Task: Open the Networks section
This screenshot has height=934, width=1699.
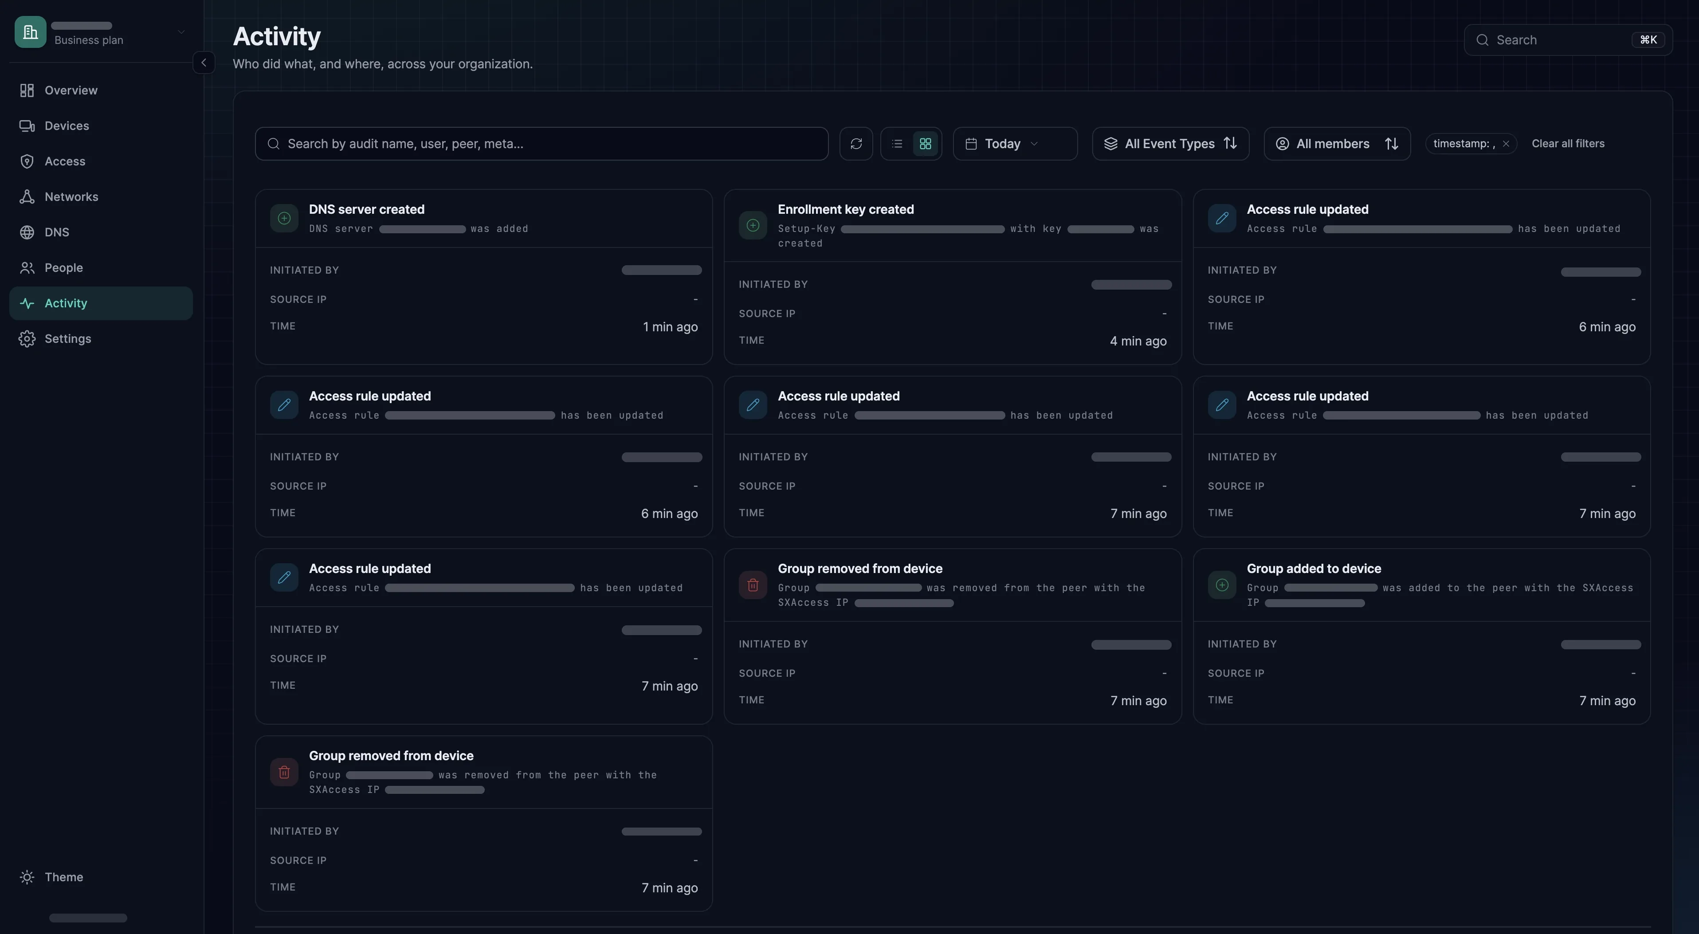Action: click(101, 196)
